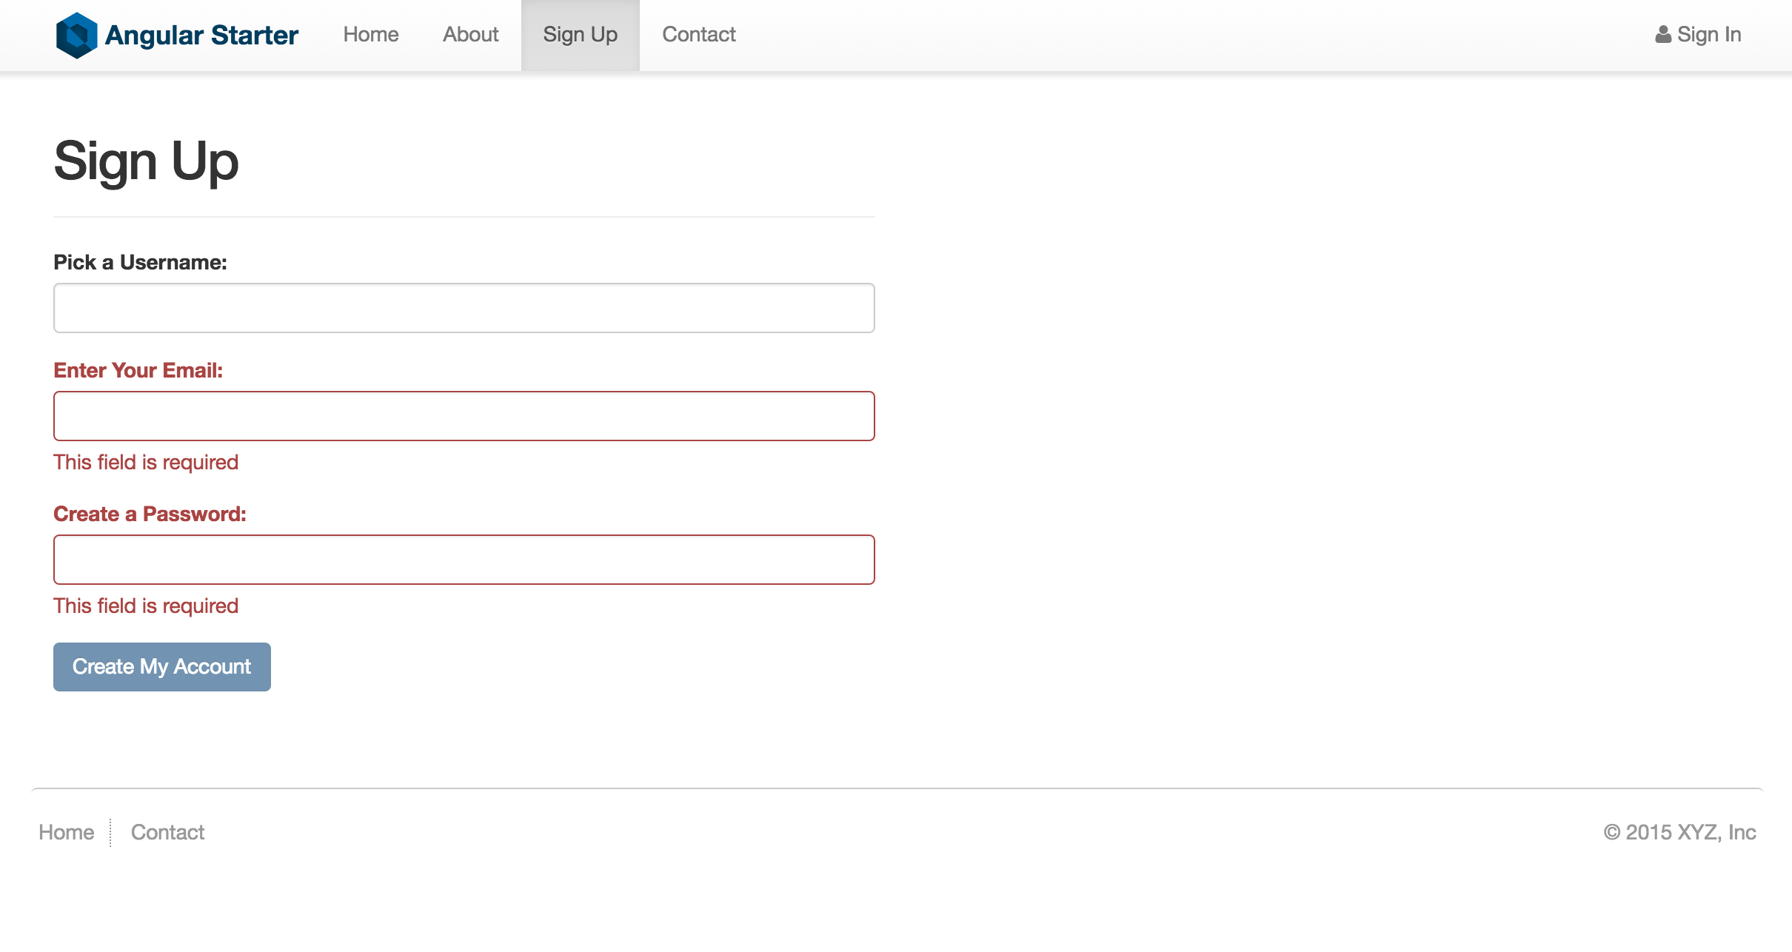The image size is (1792, 952).
Task: Click the footer Home link
Action: 66,832
